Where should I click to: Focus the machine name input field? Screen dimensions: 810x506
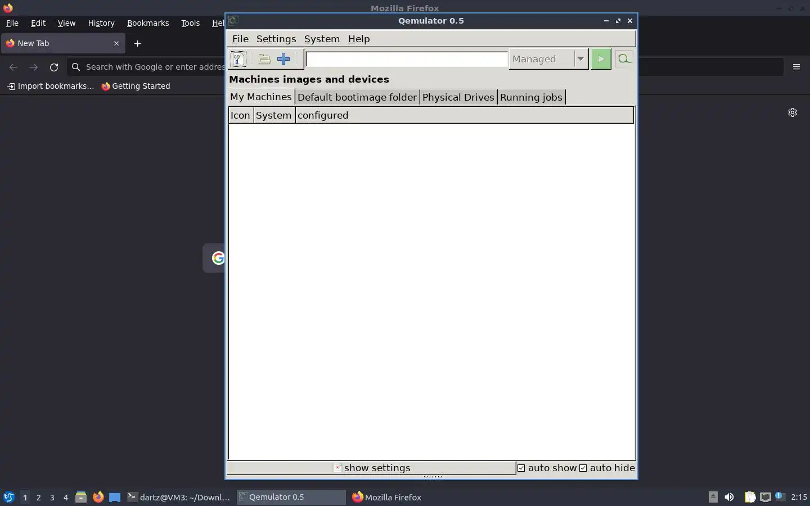(407, 59)
